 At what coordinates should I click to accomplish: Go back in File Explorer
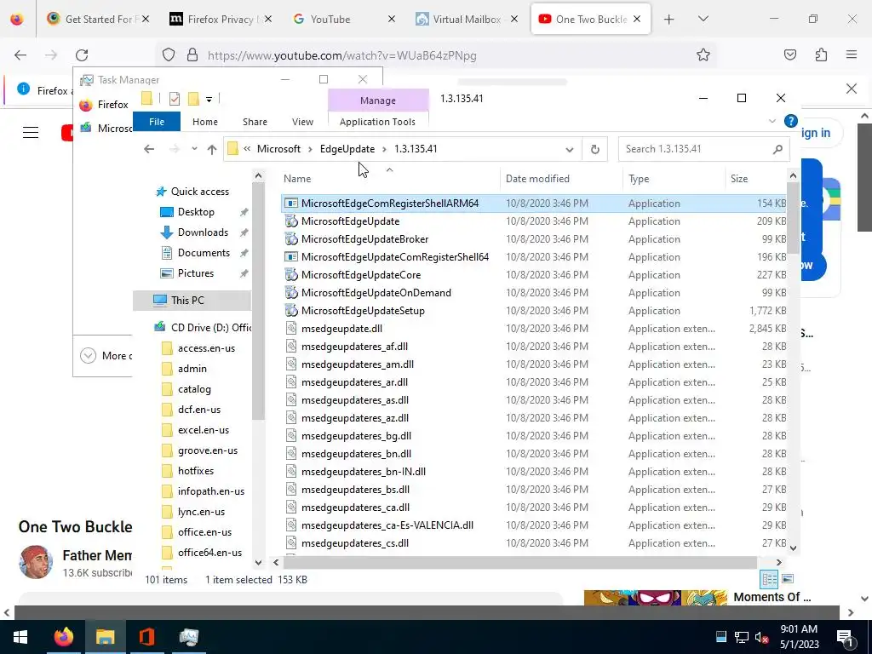[148, 149]
